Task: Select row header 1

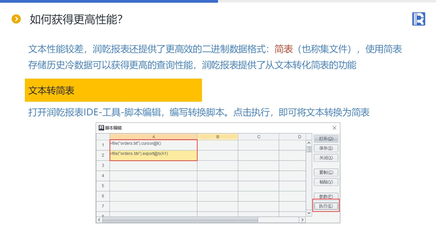Action: (x=103, y=145)
